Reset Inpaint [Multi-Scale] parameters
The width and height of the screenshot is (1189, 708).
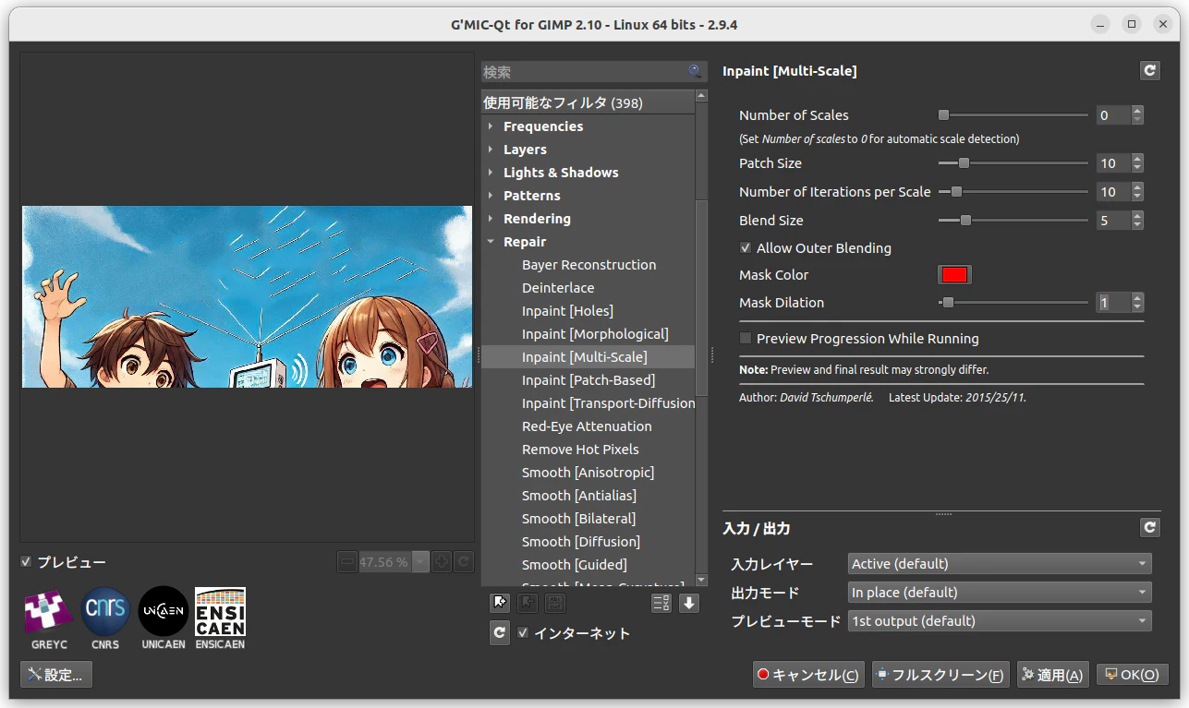click(x=1149, y=70)
